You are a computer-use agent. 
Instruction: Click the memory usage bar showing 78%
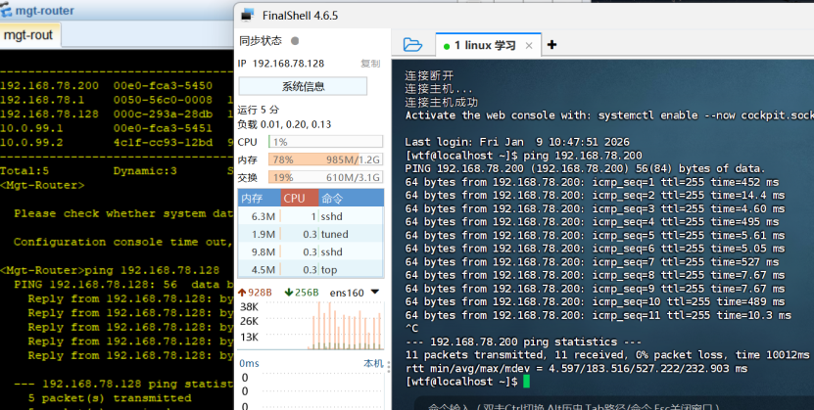click(x=325, y=159)
